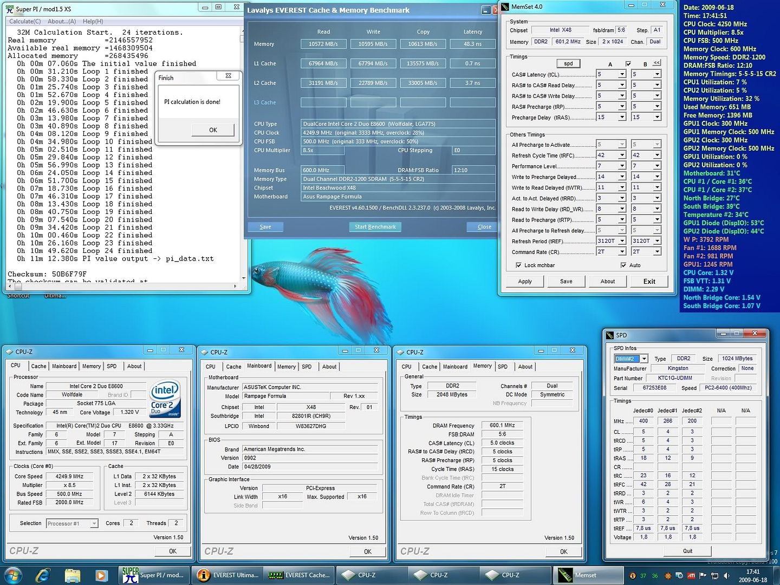Click the volume speaker icon in system tray
780x585 pixels.
(x=727, y=576)
